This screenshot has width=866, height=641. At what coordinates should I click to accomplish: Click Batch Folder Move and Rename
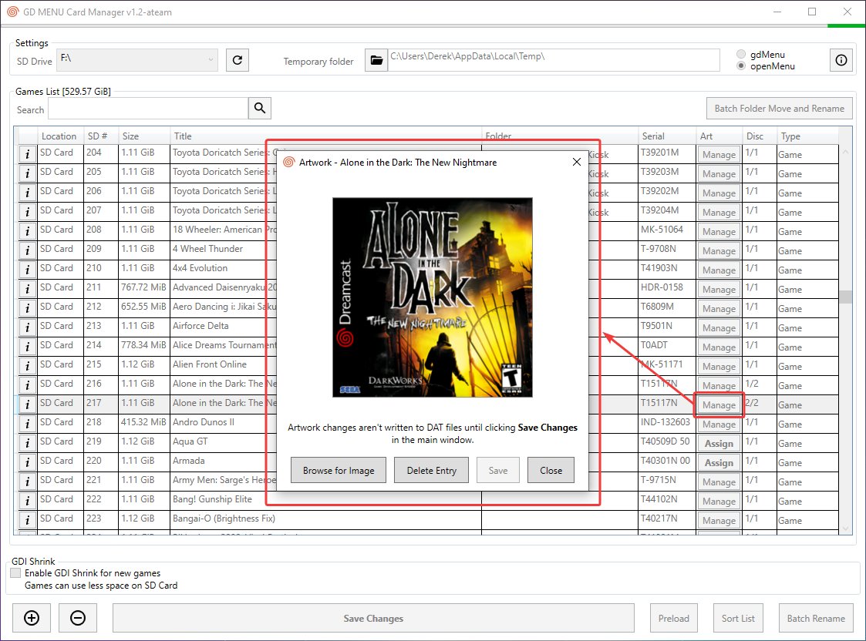pyautogui.click(x=780, y=108)
